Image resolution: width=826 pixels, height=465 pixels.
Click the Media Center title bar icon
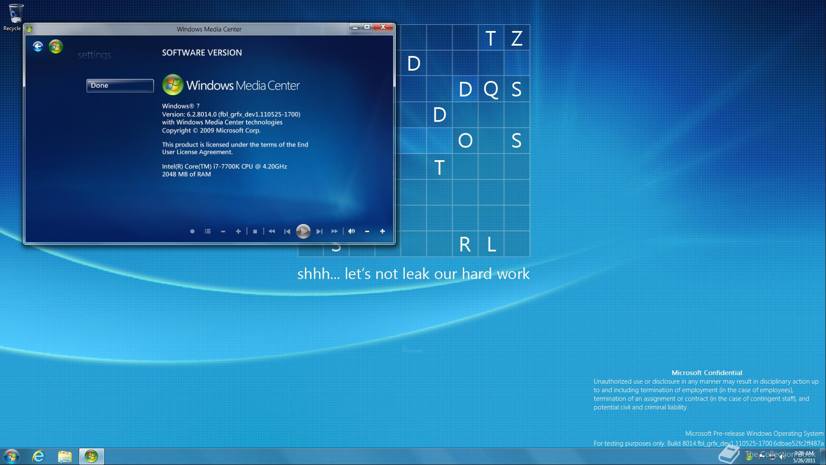[29, 29]
